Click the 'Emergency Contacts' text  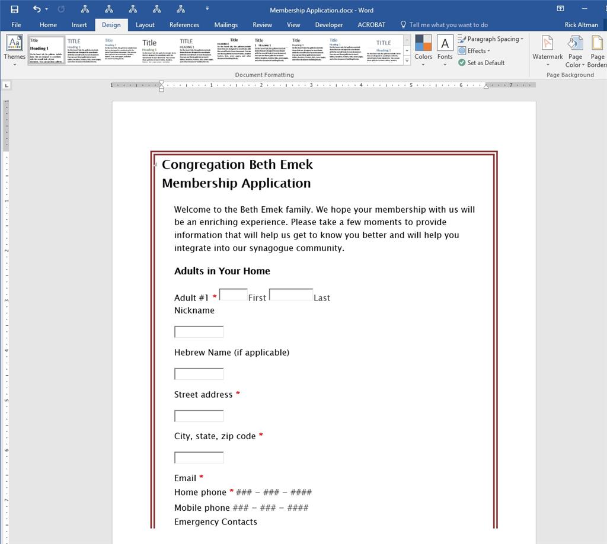216,521
